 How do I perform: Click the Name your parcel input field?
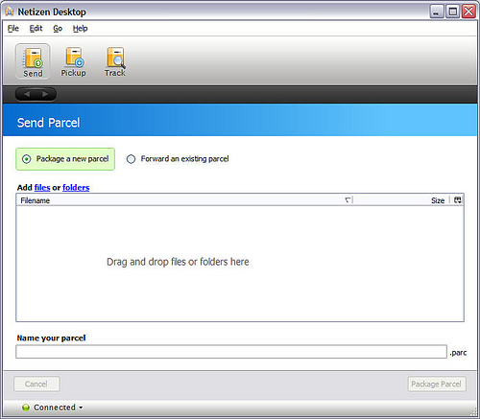[x=231, y=352]
